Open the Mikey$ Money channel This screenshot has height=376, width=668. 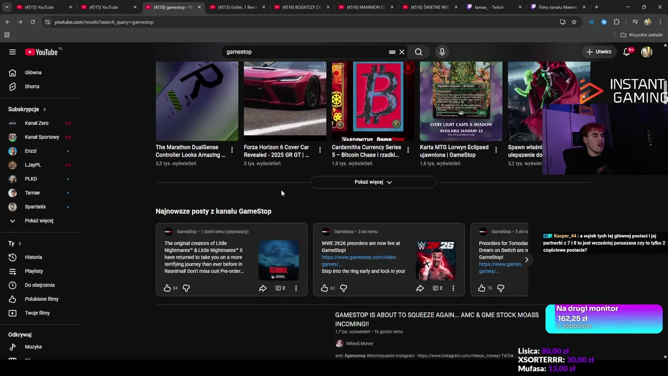coord(360,344)
